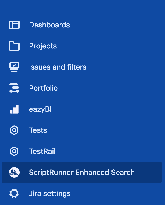Image resolution: width=165 pixels, height=205 pixels.
Task: Click the Dashboards panel icon
Action: [x=14, y=25]
